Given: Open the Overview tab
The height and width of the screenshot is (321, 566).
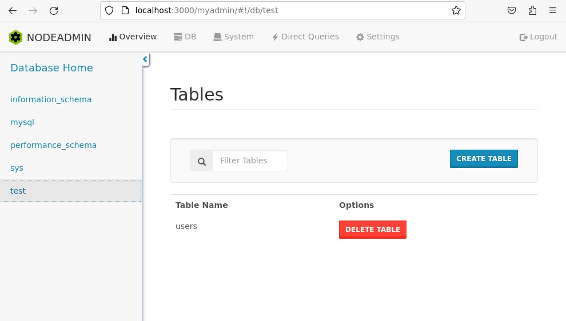Looking at the screenshot, I should coord(133,37).
